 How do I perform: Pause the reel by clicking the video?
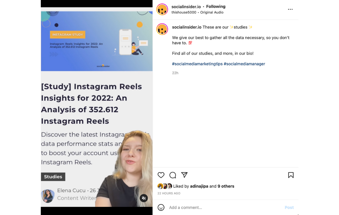(97, 107)
